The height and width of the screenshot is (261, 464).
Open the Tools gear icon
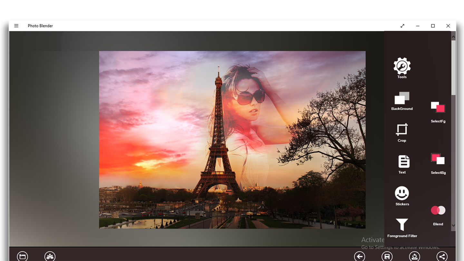pyautogui.click(x=402, y=66)
